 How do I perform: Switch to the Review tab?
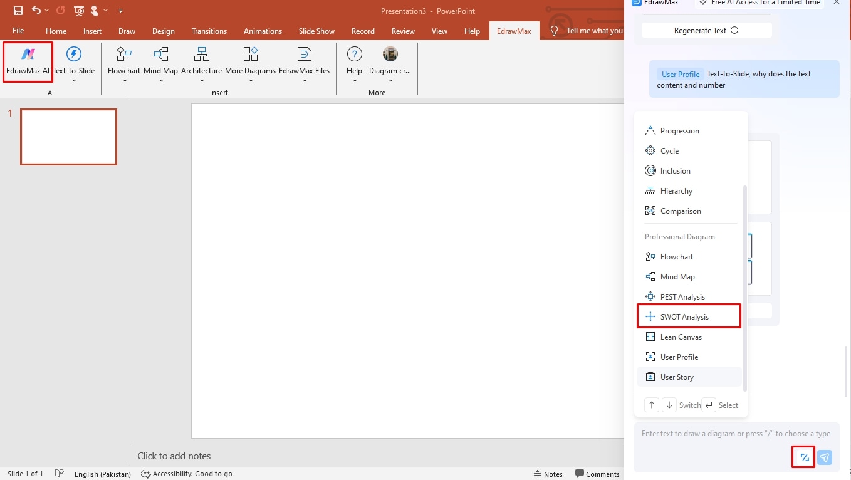coord(403,31)
